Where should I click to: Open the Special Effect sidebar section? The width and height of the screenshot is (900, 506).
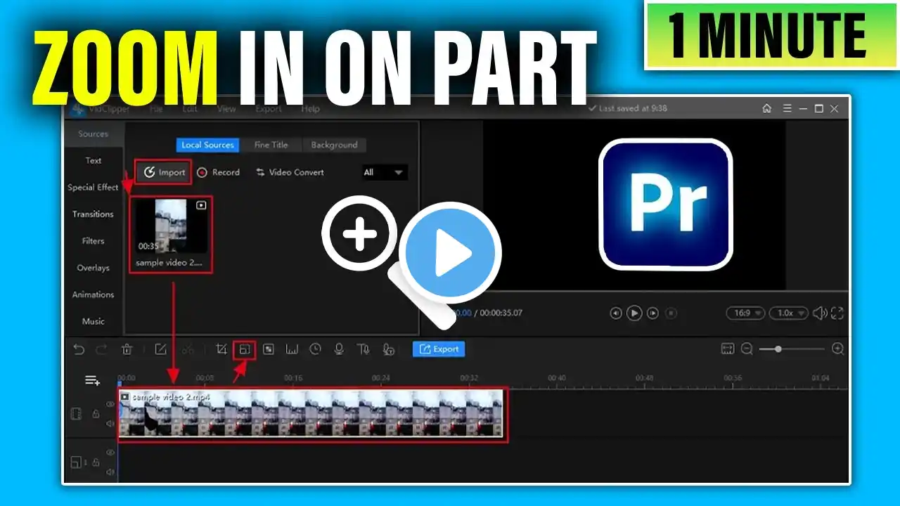pos(94,187)
